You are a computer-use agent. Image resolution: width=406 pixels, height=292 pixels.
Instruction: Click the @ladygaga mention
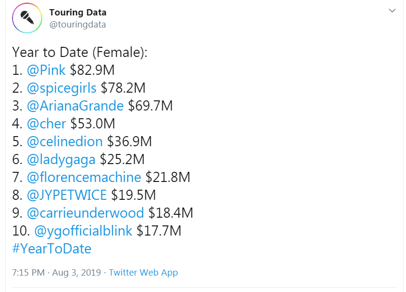point(61,159)
